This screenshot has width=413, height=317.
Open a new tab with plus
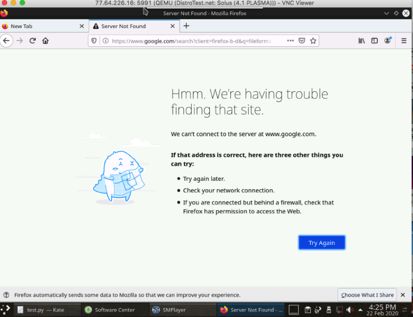point(186,26)
